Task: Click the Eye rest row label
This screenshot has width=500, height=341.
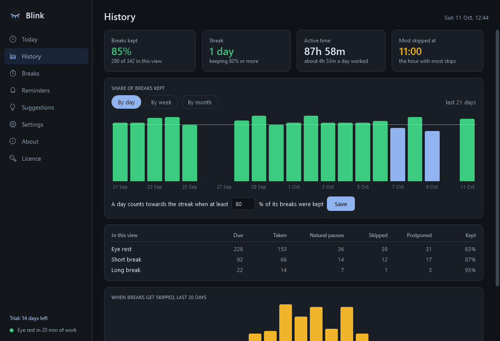Action: coord(122,249)
